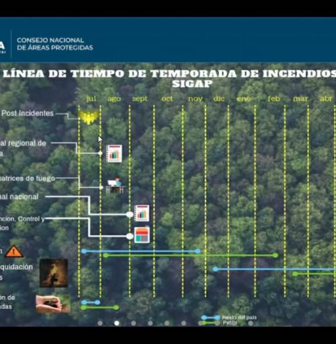Go to the first slide indicator dot
Image resolution: width=336 pixels, height=344 pixels.
pyautogui.click(x=100, y=323)
